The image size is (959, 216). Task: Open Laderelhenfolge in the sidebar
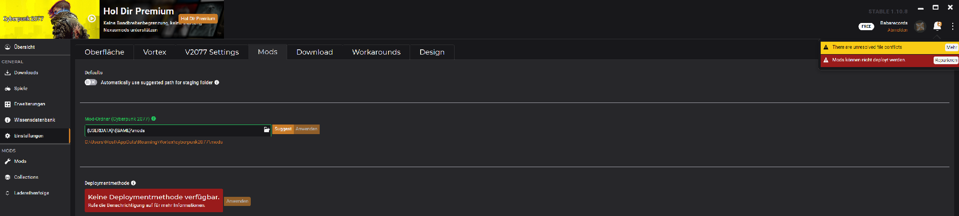tap(31, 193)
